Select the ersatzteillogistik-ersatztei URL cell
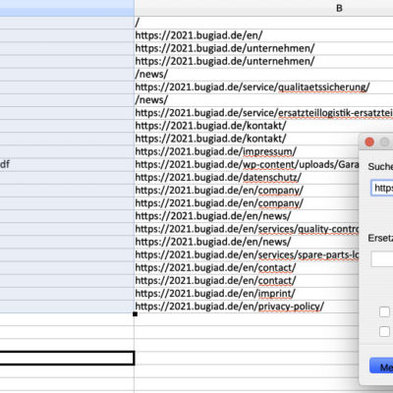 point(263,113)
